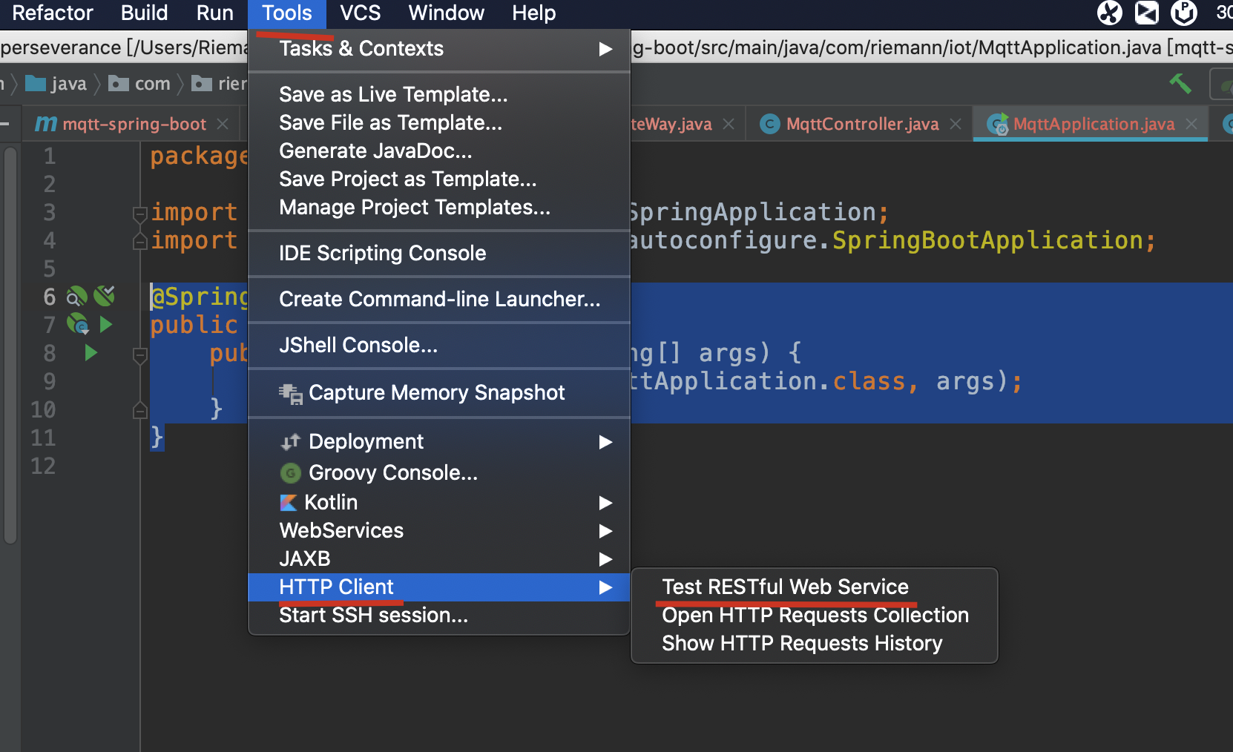The height and width of the screenshot is (752, 1233).
Task: Expand Tasks & Contexts submenu arrow
Action: [x=605, y=49]
